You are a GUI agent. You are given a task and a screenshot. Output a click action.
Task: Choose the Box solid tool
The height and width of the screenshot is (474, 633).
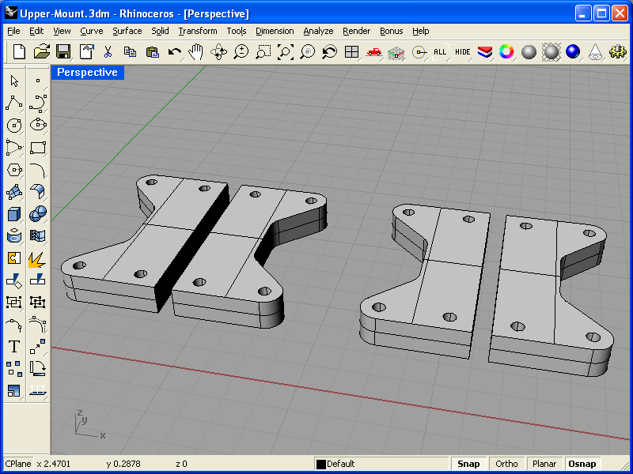[13, 213]
